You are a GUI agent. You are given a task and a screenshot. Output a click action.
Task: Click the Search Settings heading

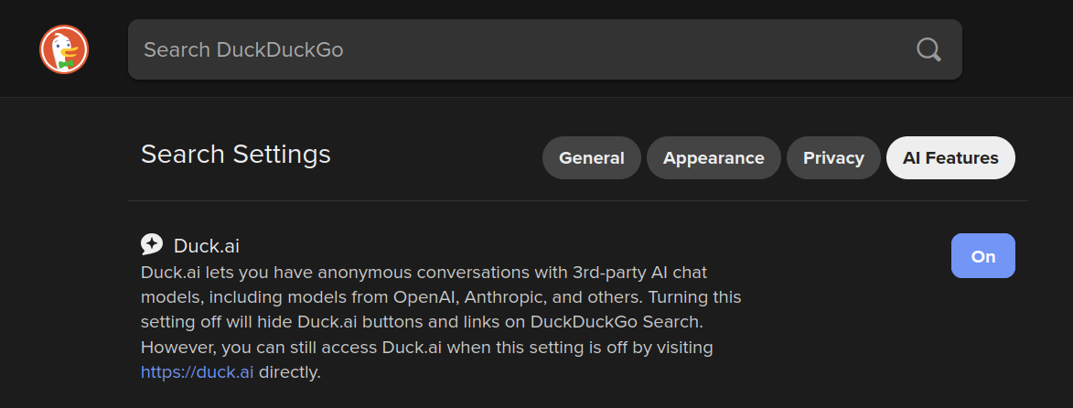tap(235, 154)
